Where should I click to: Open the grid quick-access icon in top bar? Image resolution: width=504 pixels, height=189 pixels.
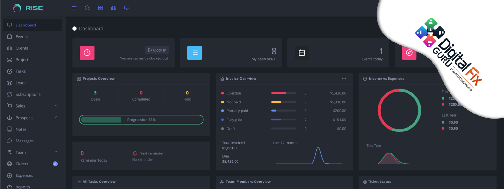click(100, 8)
